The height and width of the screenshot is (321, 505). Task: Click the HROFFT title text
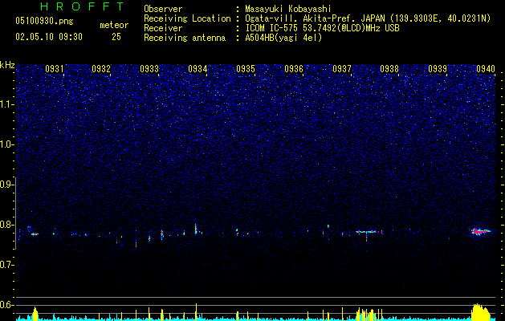pos(83,6)
